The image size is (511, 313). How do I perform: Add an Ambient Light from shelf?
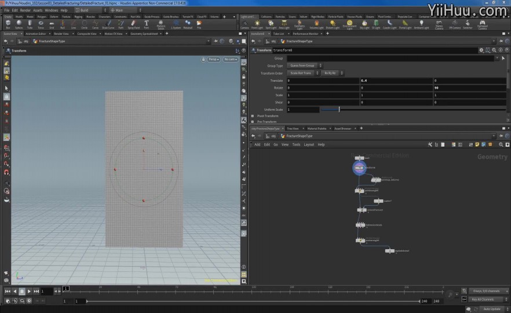421,24
